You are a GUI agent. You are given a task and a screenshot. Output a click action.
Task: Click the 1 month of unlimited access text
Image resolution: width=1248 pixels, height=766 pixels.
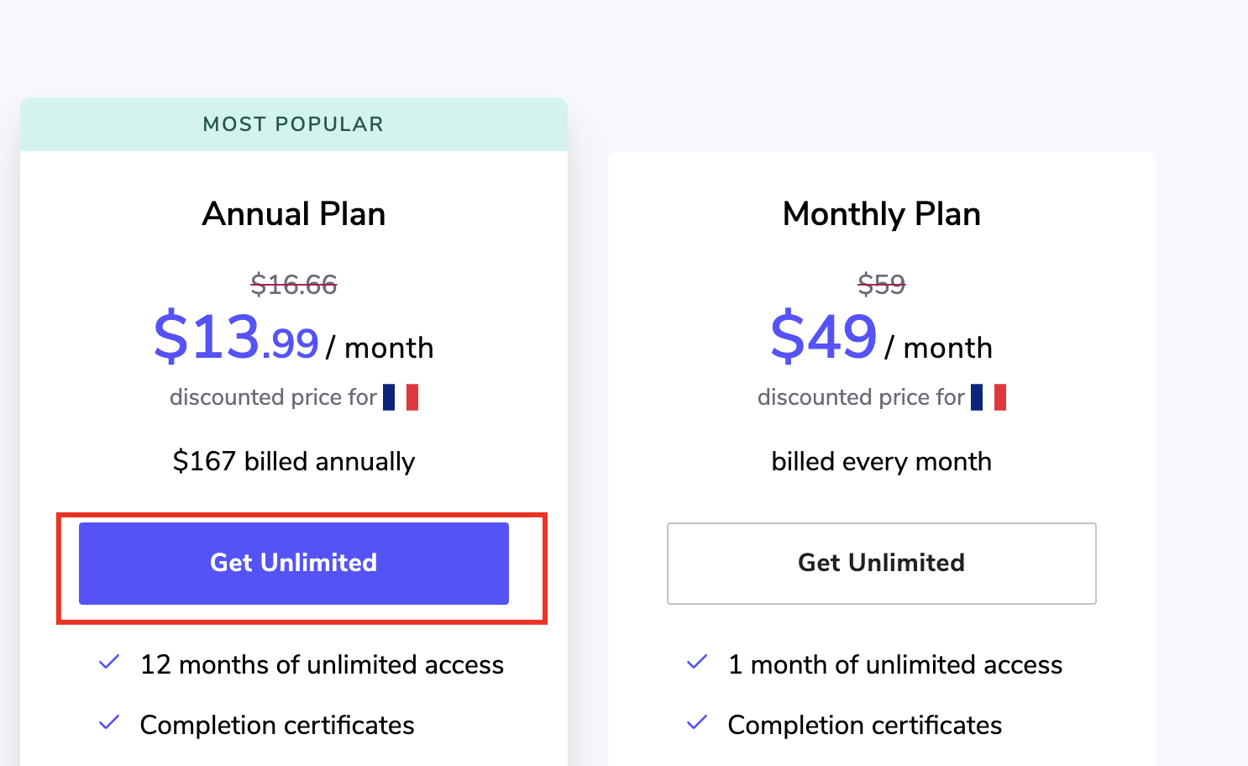click(895, 664)
